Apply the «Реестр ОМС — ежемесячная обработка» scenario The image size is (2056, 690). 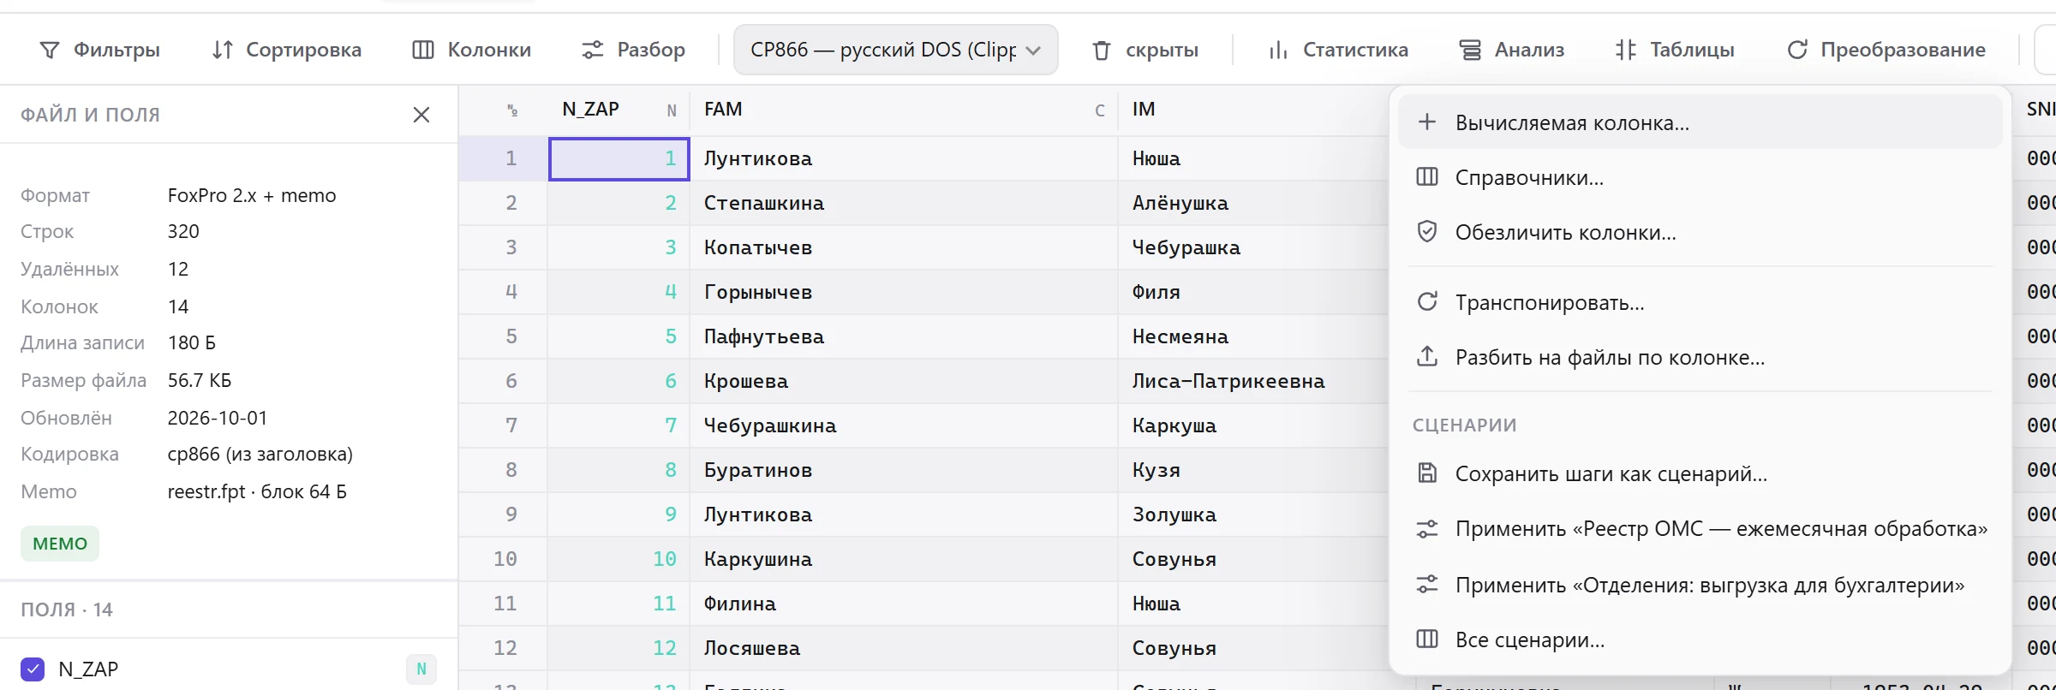click(x=1700, y=529)
